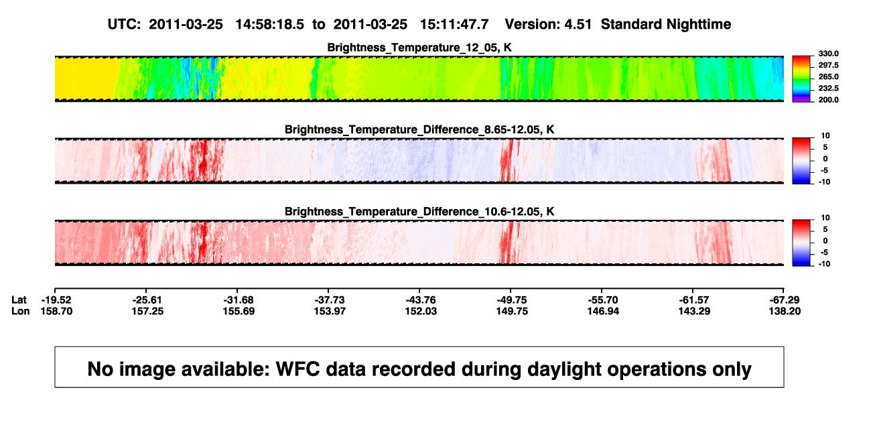Click the No image available WFC notice

click(419, 367)
